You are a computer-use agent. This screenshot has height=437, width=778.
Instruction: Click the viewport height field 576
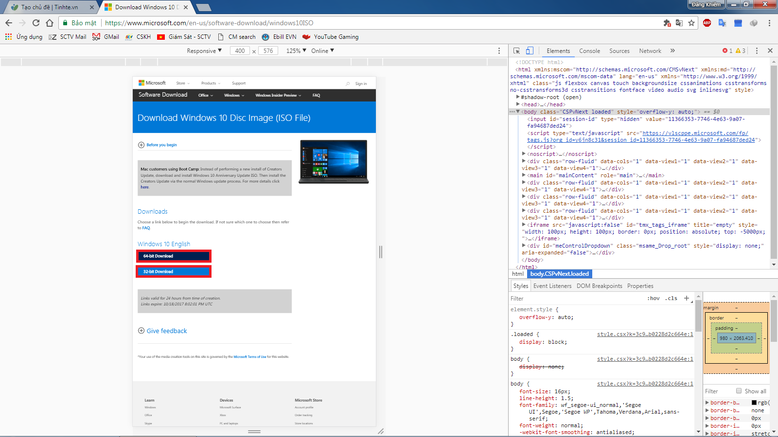click(x=268, y=50)
